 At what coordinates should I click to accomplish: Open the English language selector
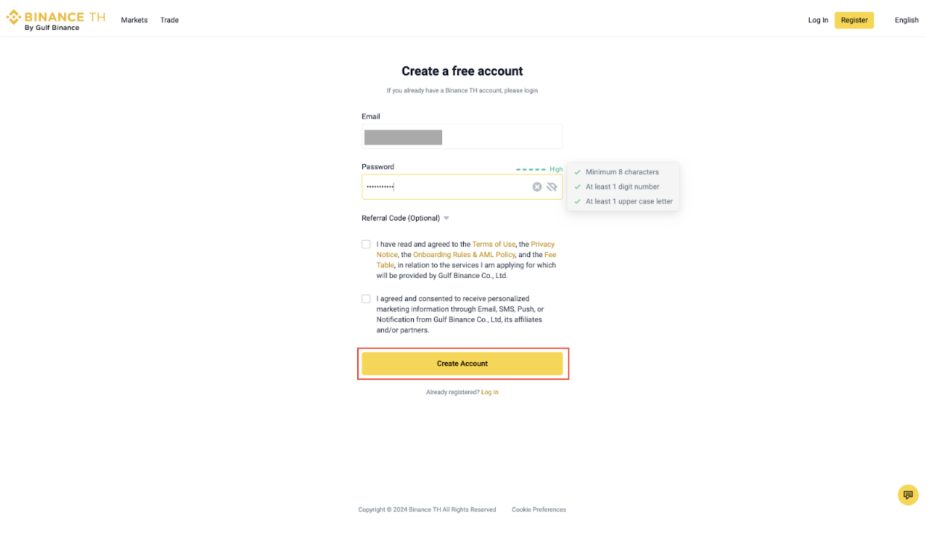coord(907,20)
